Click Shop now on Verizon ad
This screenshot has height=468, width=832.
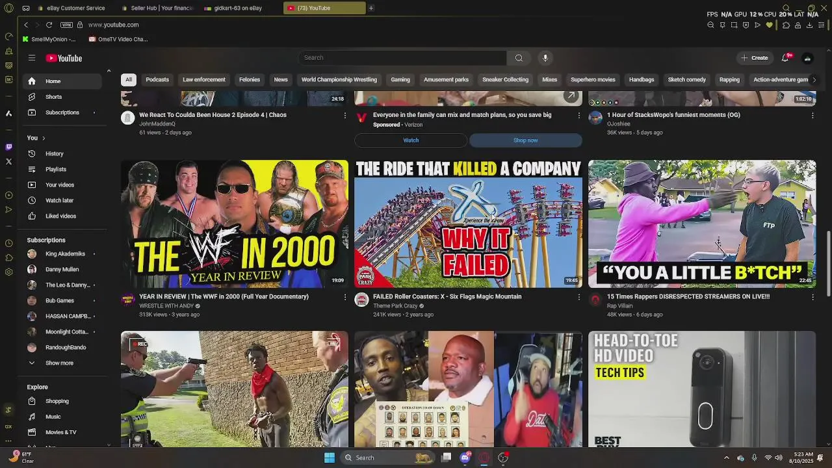pos(525,140)
